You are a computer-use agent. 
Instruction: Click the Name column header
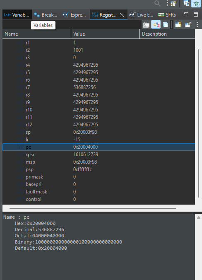[36, 34]
